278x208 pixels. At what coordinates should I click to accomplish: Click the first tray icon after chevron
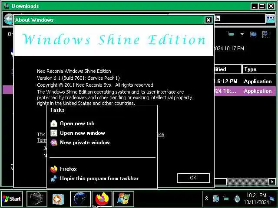click(x=215, y=199)
